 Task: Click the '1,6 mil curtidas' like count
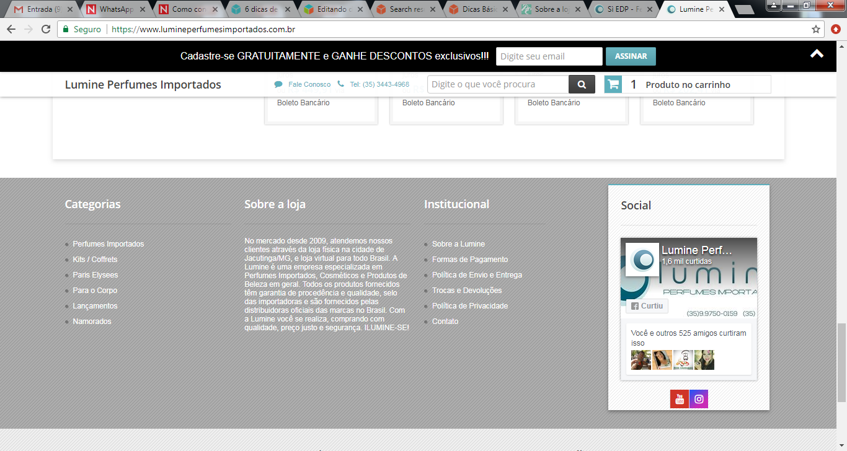click(686, 261)
